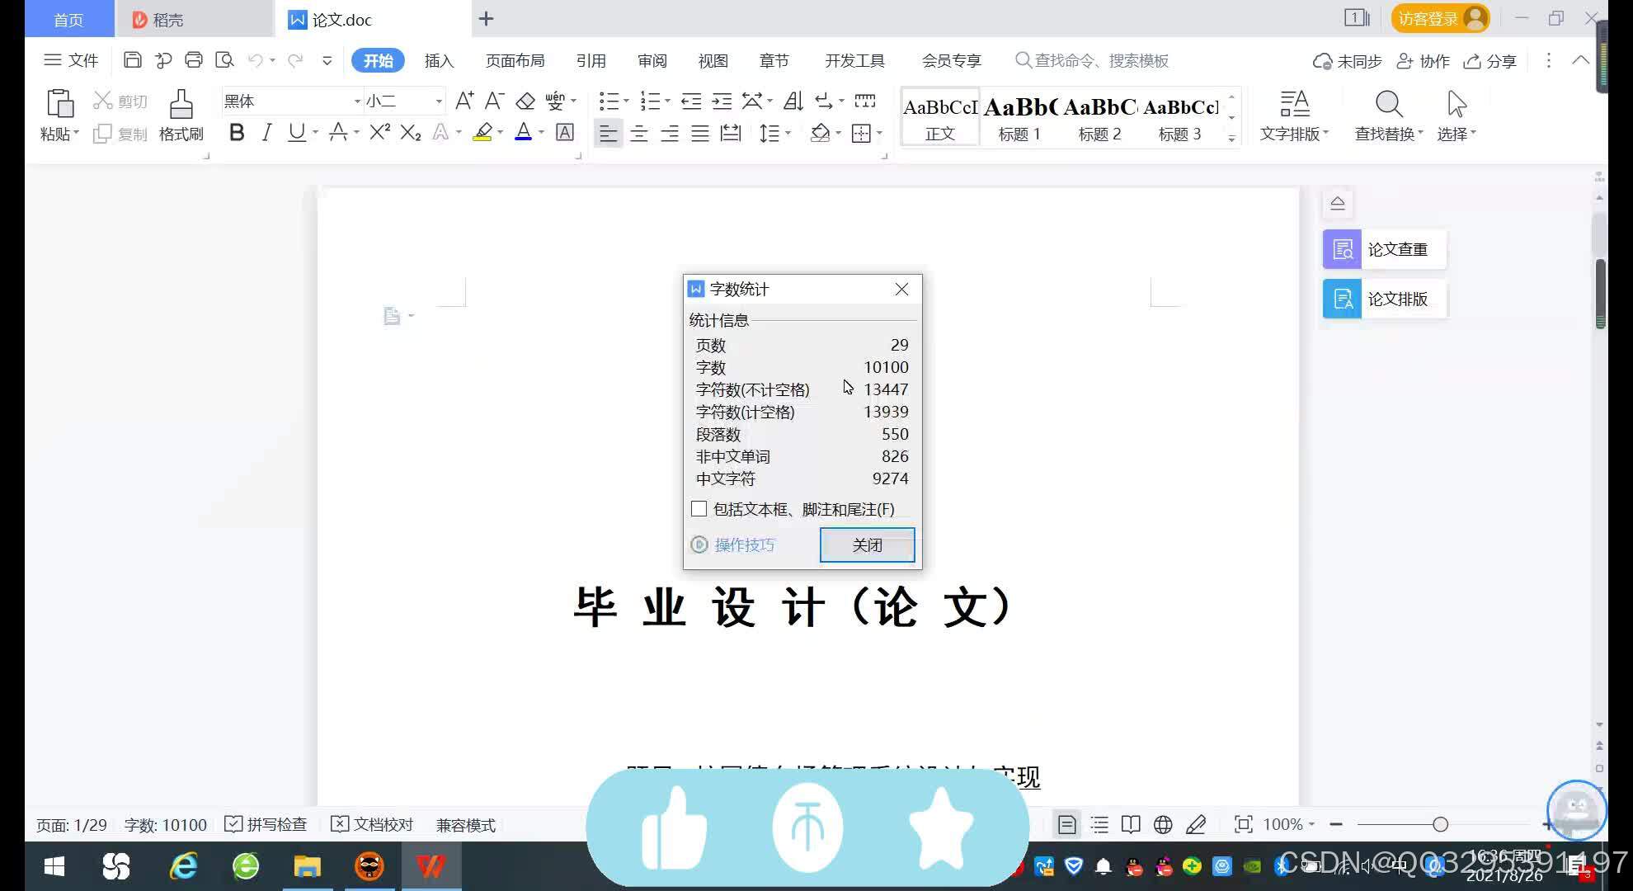1633x891 pixels.
Task: Click the 访客登录 login button
Action: [1440, 18]
